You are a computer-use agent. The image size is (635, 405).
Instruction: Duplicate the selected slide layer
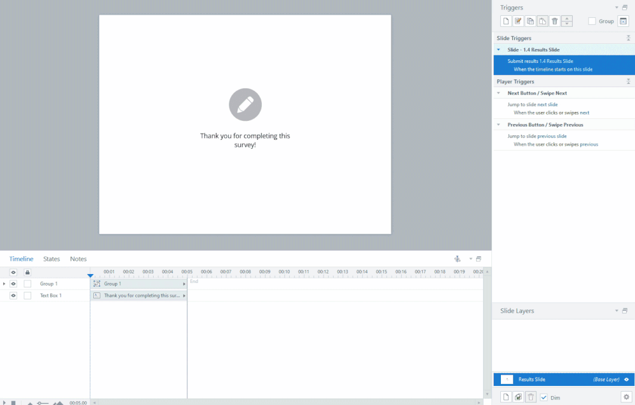[518, 397]
